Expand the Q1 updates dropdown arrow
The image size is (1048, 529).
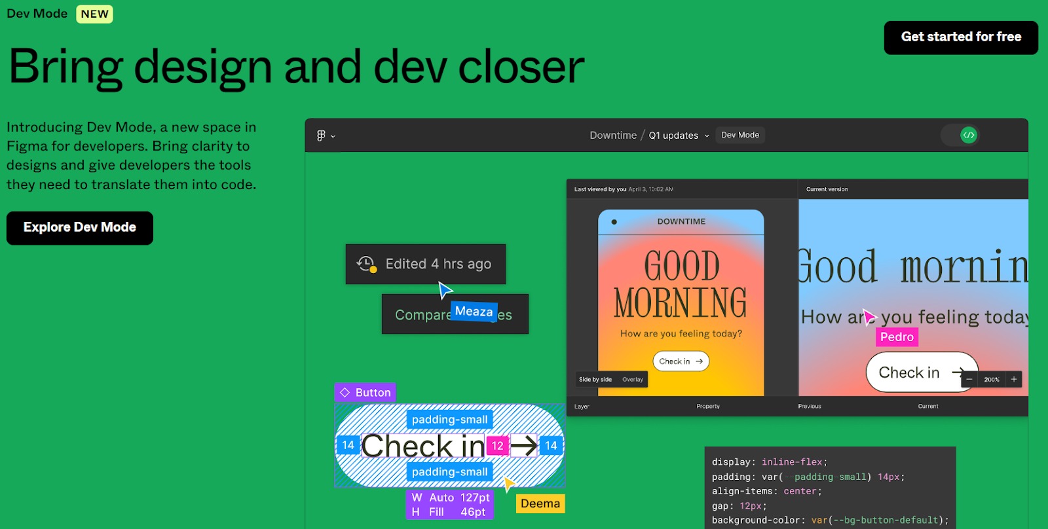point(707,136)
